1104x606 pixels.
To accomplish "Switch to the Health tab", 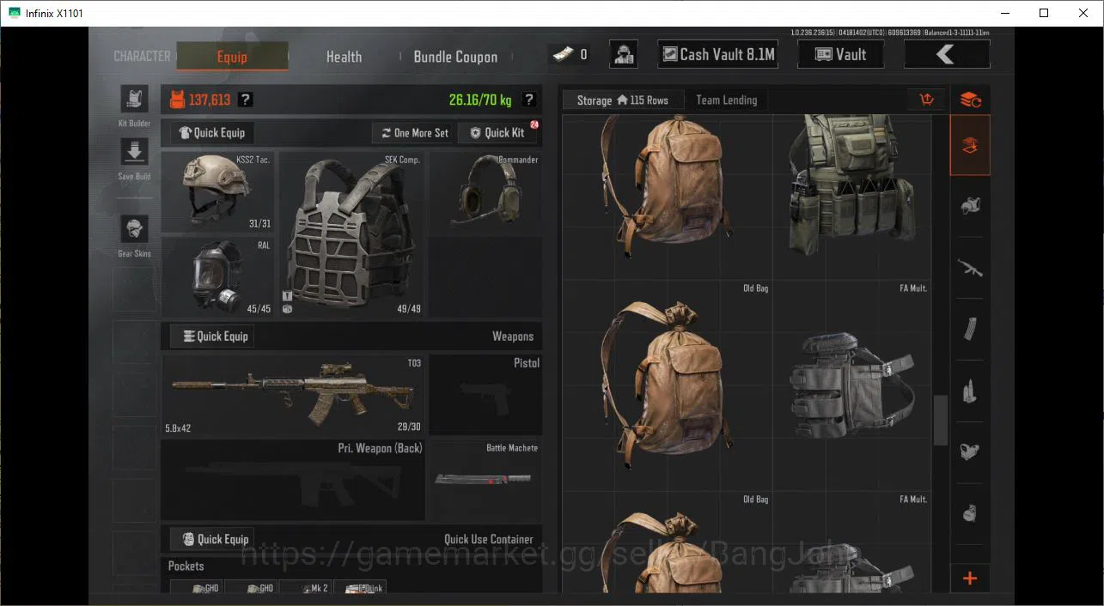I will (344, 57).
